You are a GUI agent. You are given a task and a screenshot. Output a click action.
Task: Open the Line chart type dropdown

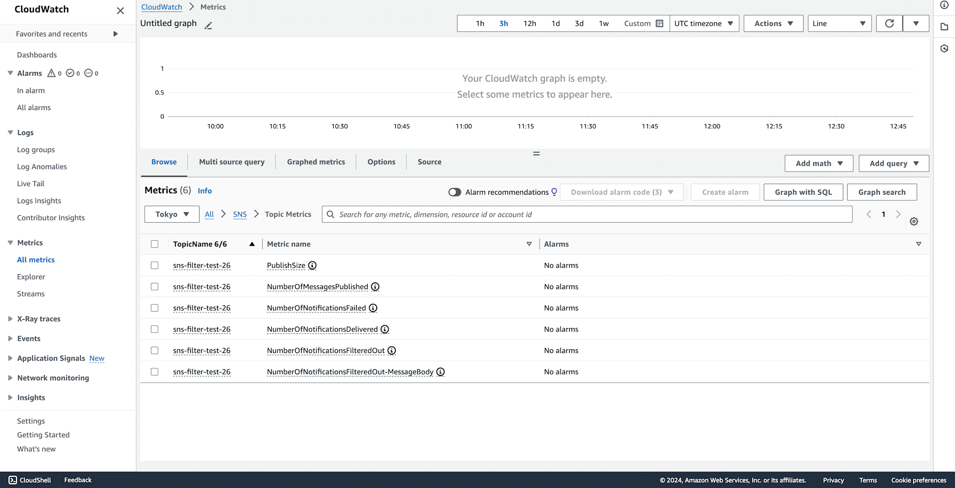[839, 23]
